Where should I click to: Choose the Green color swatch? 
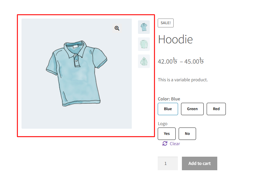click(x=192, y=109)
